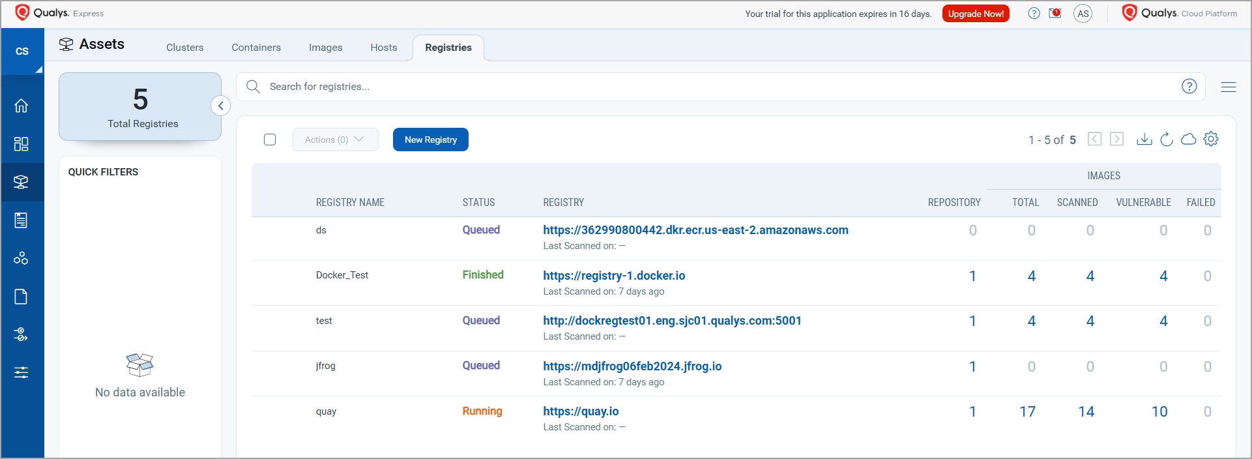The height and width of the screenshot is (459, 1252).
Task: Open the CS module picker
Action: (x=22, y=52)
